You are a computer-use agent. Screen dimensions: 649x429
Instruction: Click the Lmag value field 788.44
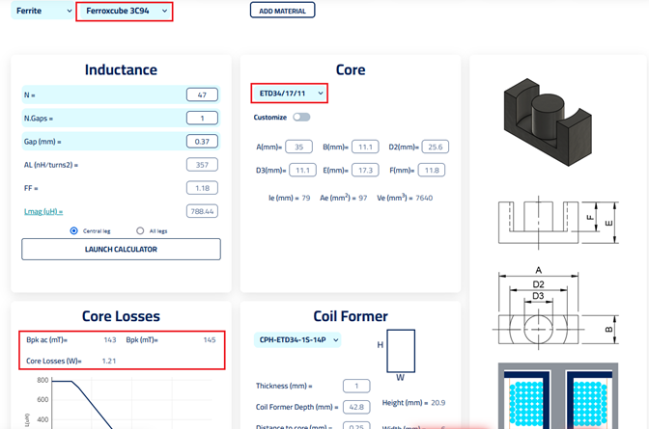tap(202, 211)
